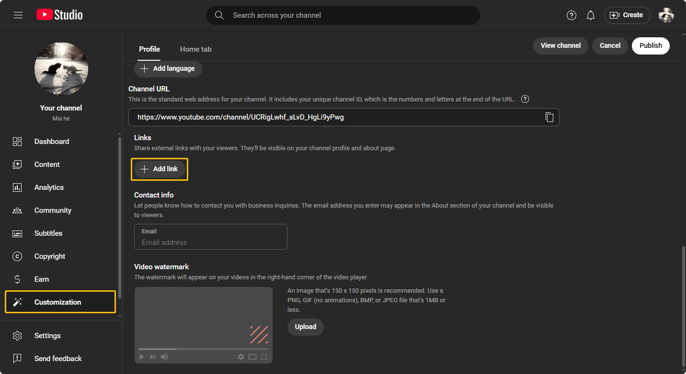Open the Copyright section

50,256
